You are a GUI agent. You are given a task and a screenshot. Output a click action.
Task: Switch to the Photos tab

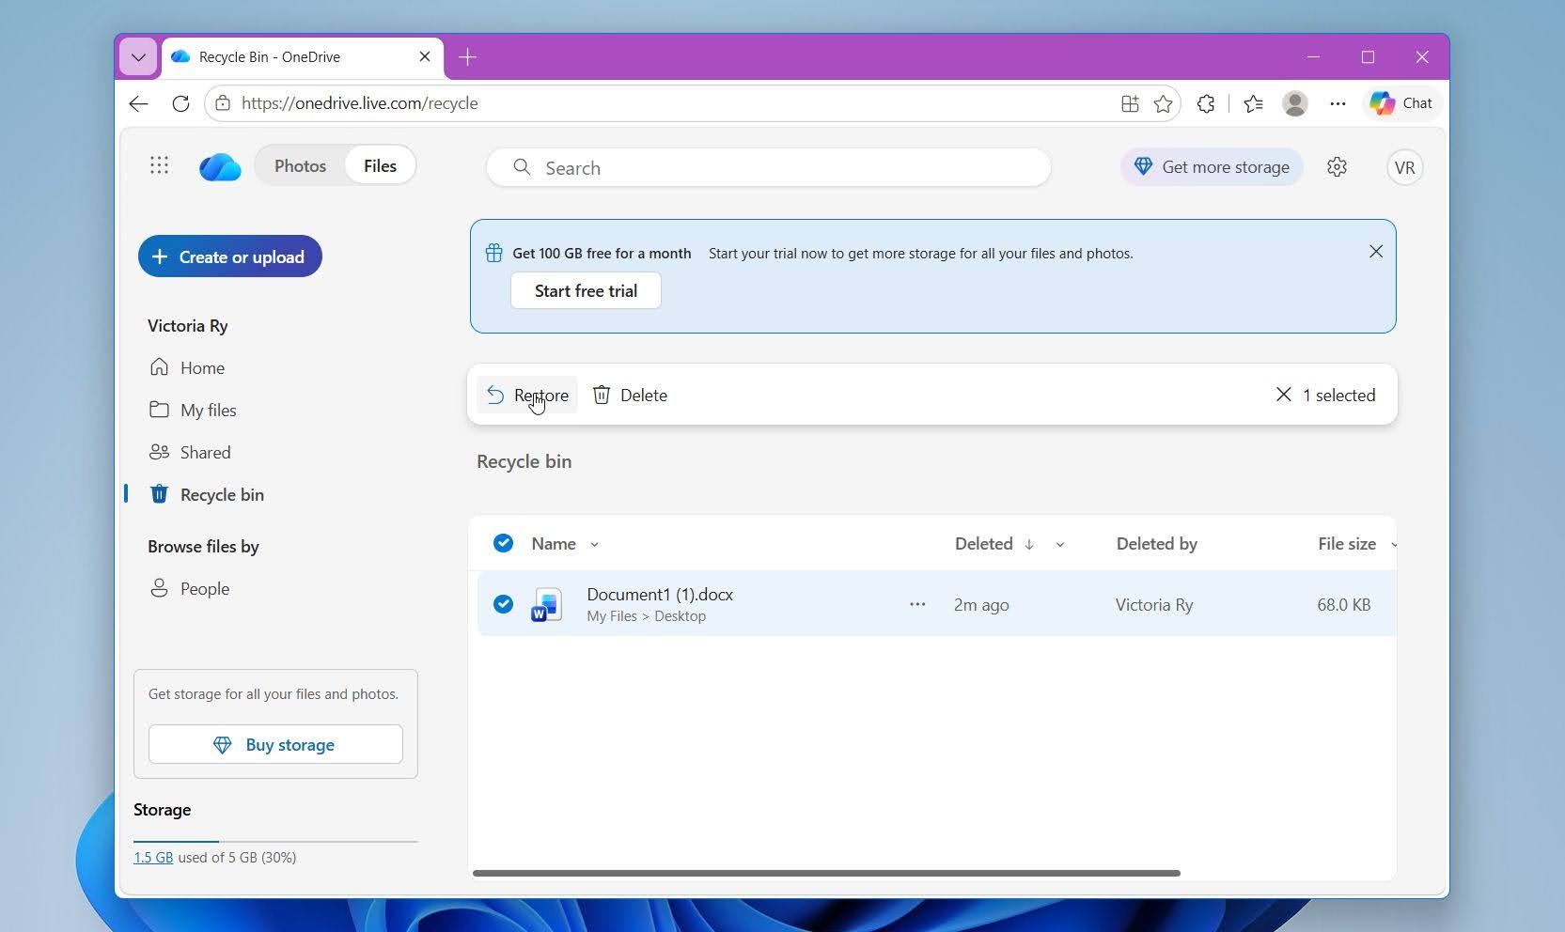point(300,166)
